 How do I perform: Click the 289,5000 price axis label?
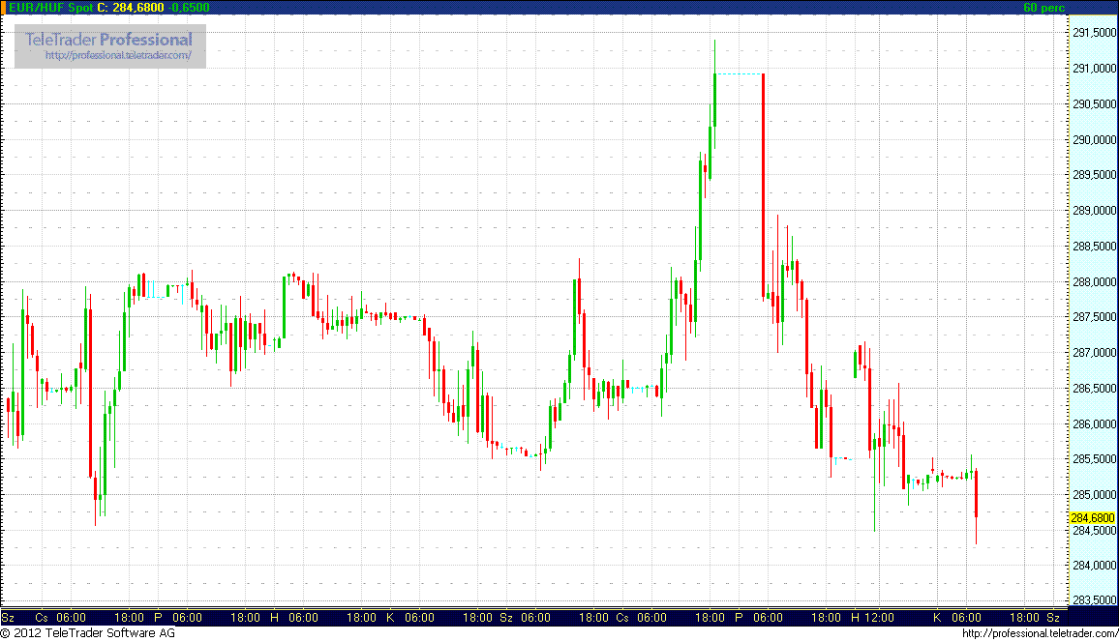click(x=1095, y=175)
